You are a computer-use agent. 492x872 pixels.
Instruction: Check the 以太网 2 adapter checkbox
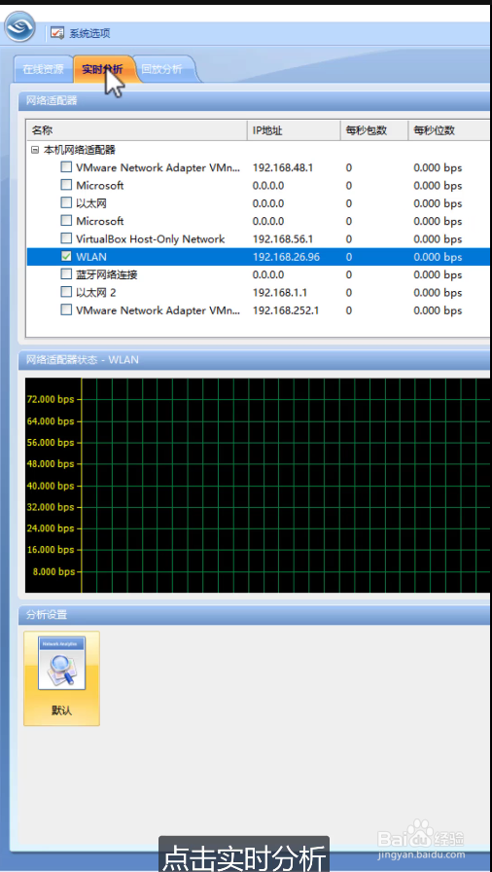(66, 292)
